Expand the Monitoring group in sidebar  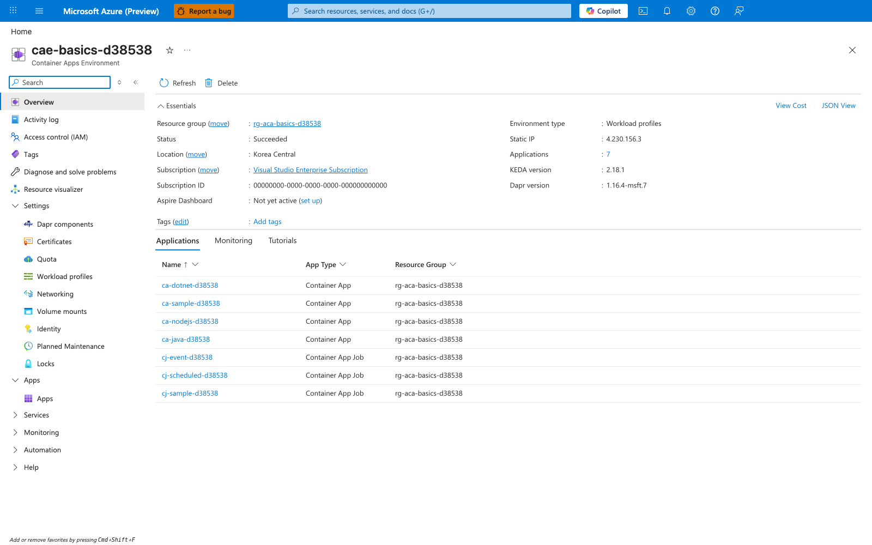(15, 432)
